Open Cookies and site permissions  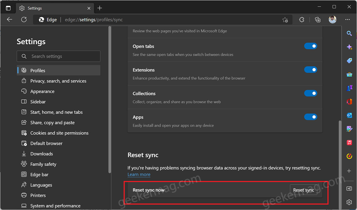(59, 133)
